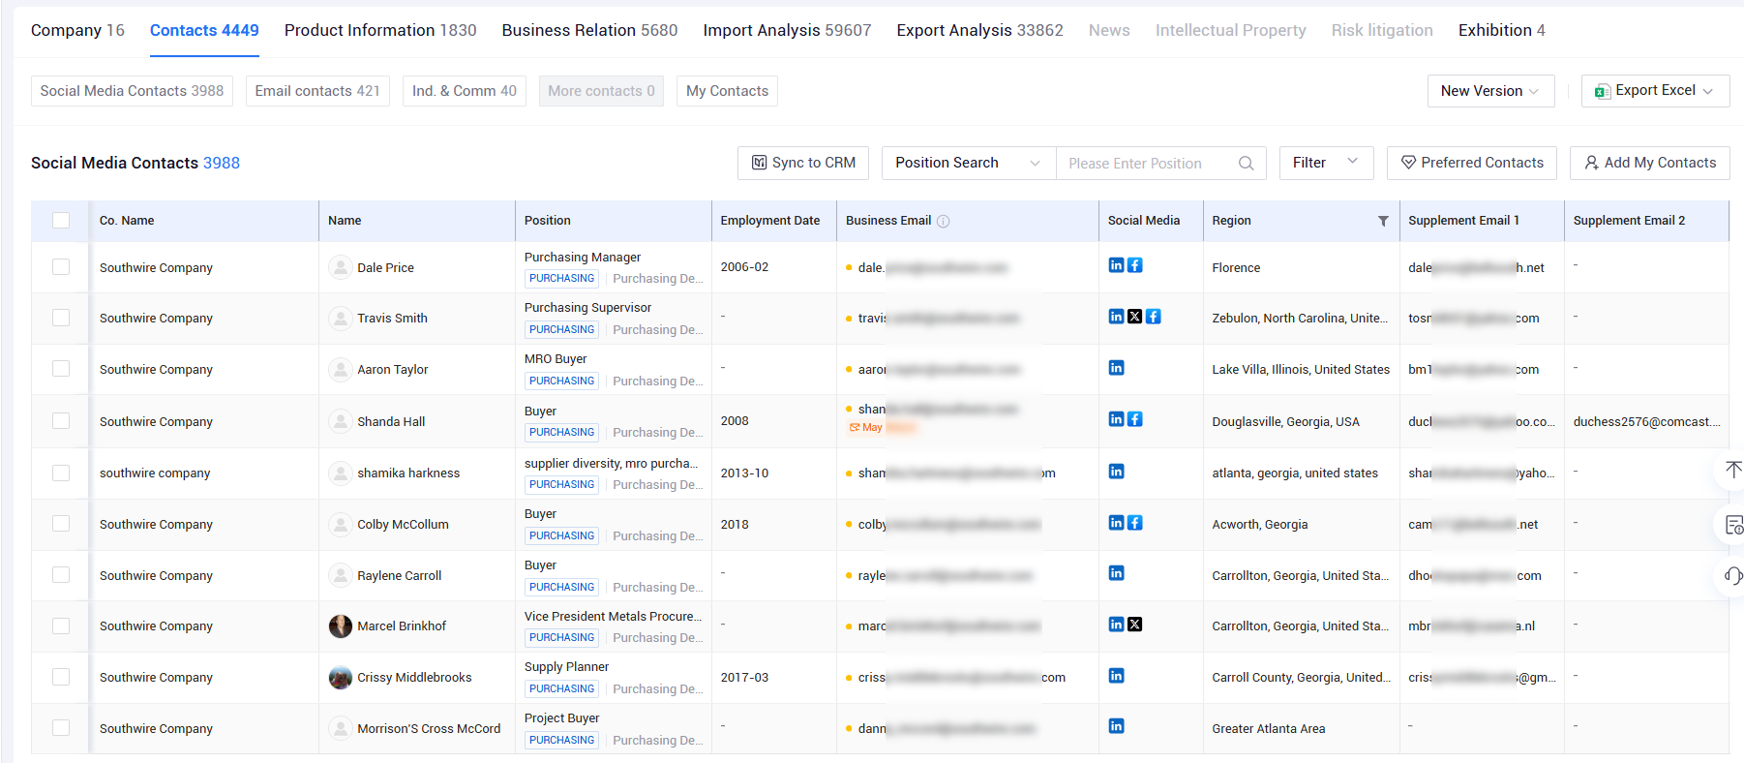
Task: Click Crissy Middlebrooks's avatar photo
Action: point(340,678)
